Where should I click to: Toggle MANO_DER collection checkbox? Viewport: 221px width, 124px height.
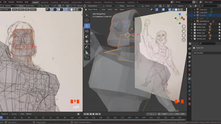220,27
